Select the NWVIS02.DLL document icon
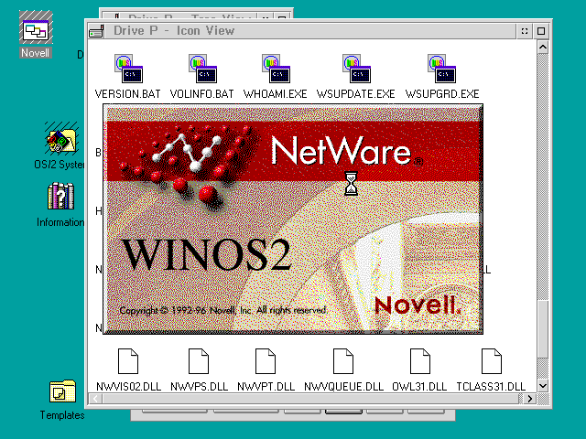 coord(128,361)
